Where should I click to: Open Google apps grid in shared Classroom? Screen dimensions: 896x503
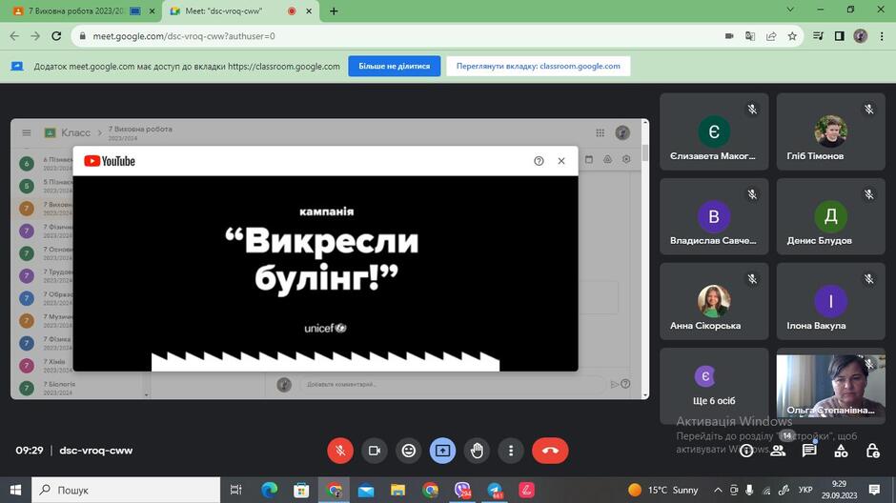pos(600,132)
